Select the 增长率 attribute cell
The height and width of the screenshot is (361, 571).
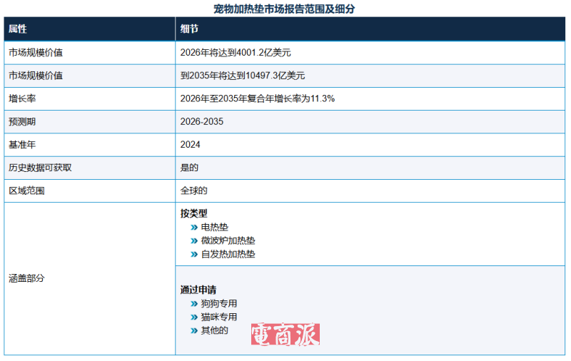point(23,98)
